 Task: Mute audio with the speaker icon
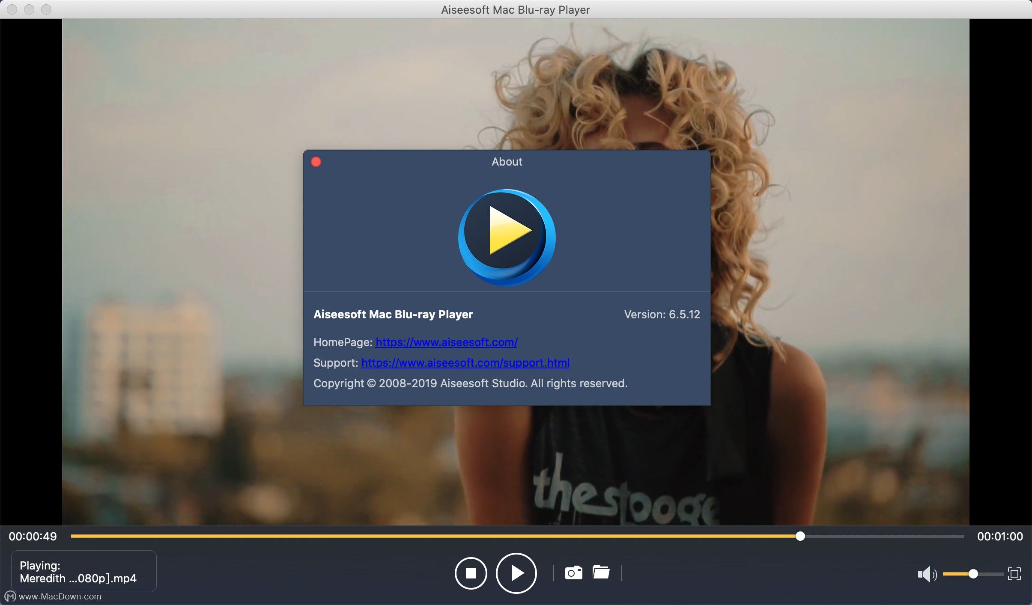tap(927, 574)
